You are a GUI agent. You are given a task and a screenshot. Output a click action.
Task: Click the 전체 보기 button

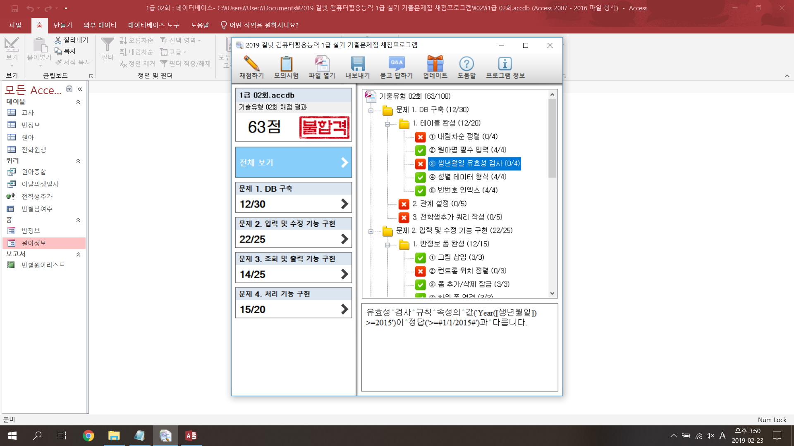(x=294, y=162)
